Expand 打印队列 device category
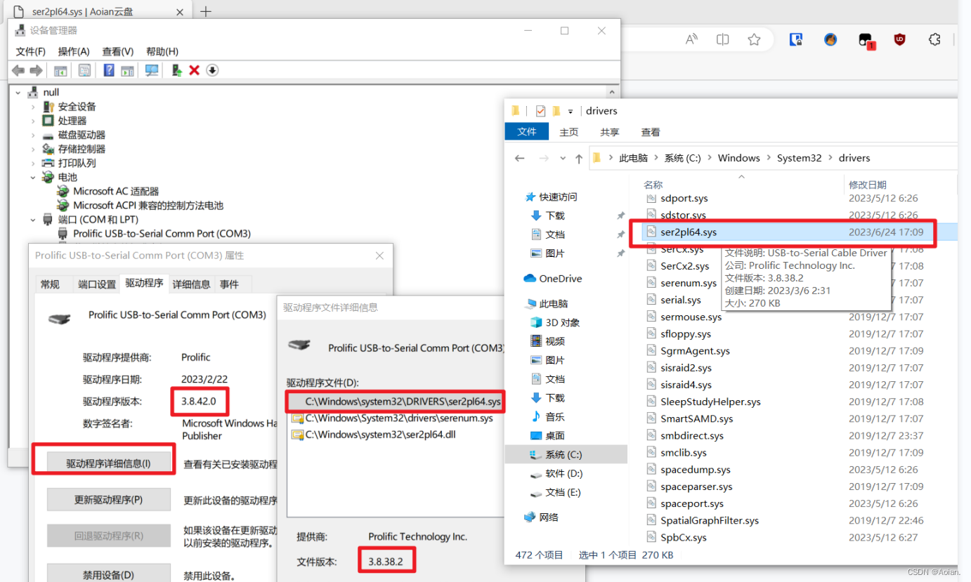 tap(33, 163)
